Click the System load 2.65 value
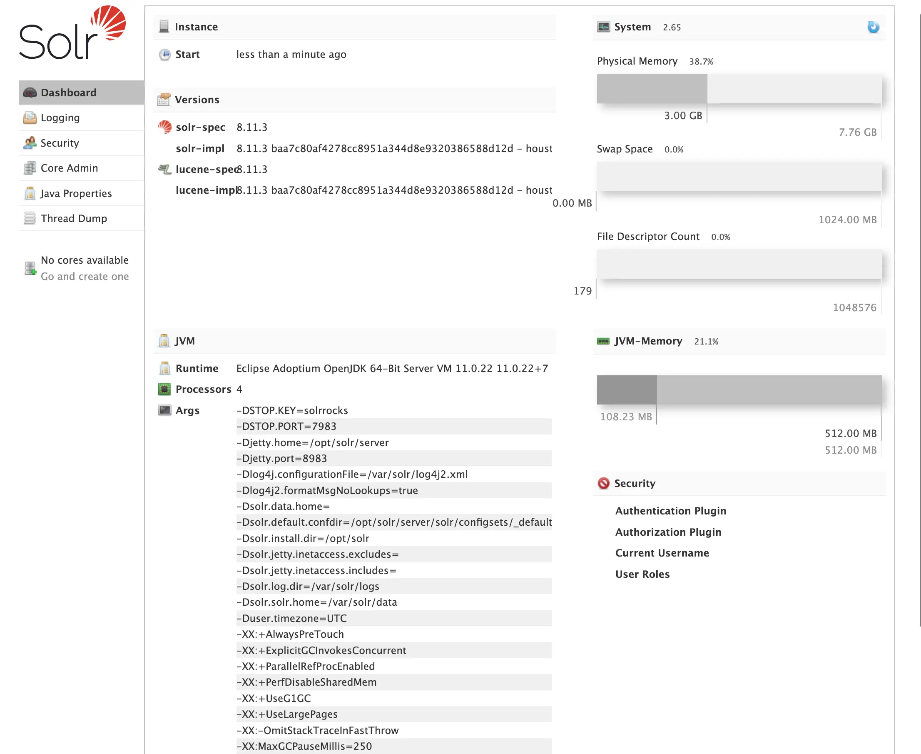This screenshot has width=921, height=754. pyautogui.click(x=672, y=27)
